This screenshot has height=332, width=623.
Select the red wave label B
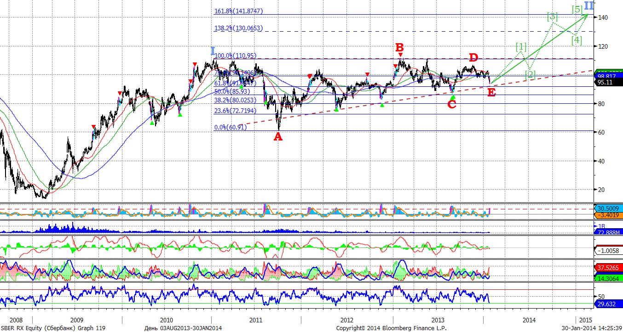click(400, 47)
